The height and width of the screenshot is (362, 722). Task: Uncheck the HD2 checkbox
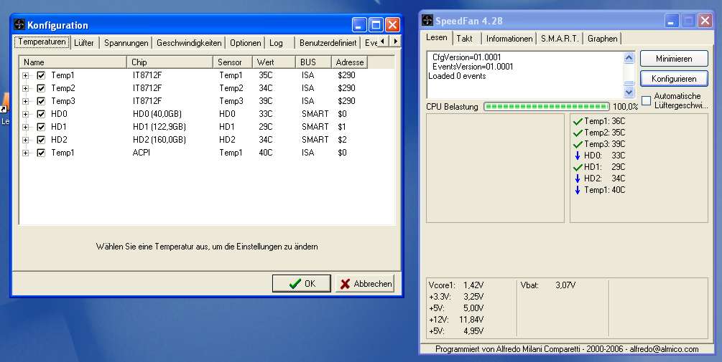point(41,140)
